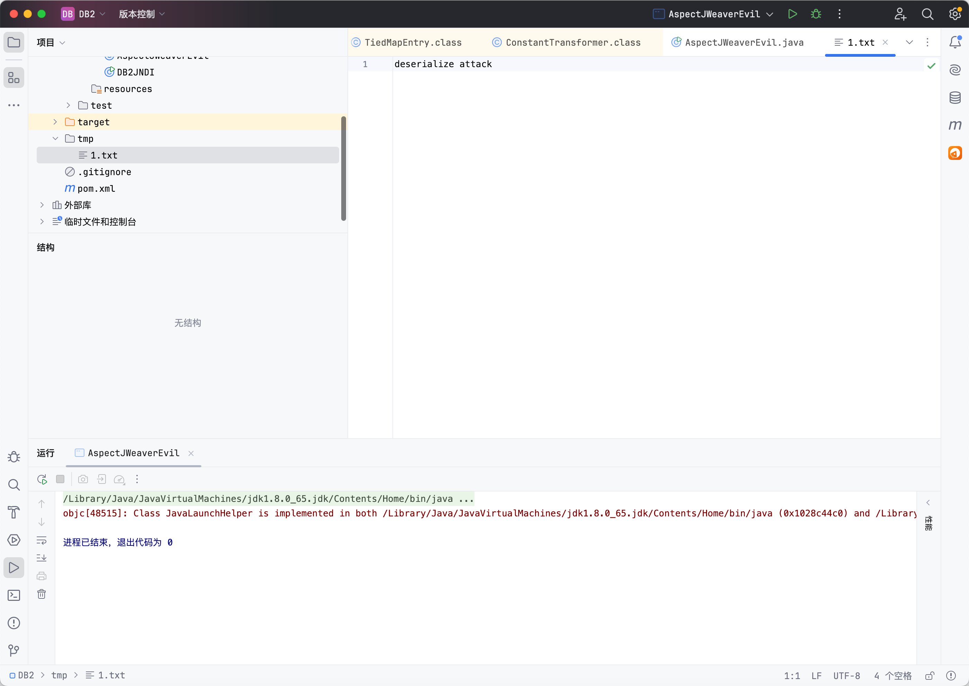969x686 pixels.
Task: Open the Run tool window button
Action: tap(14, 568)
